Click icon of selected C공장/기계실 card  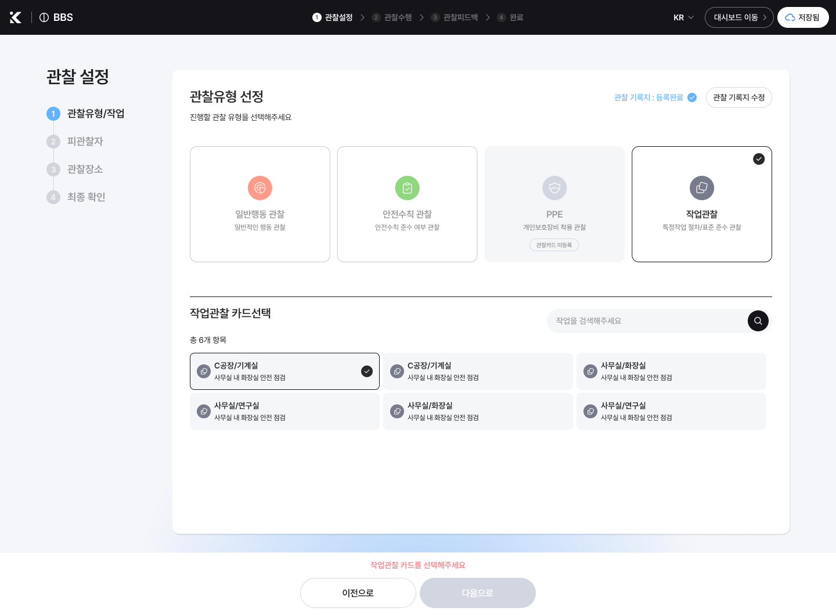click(x=204, y=371)
